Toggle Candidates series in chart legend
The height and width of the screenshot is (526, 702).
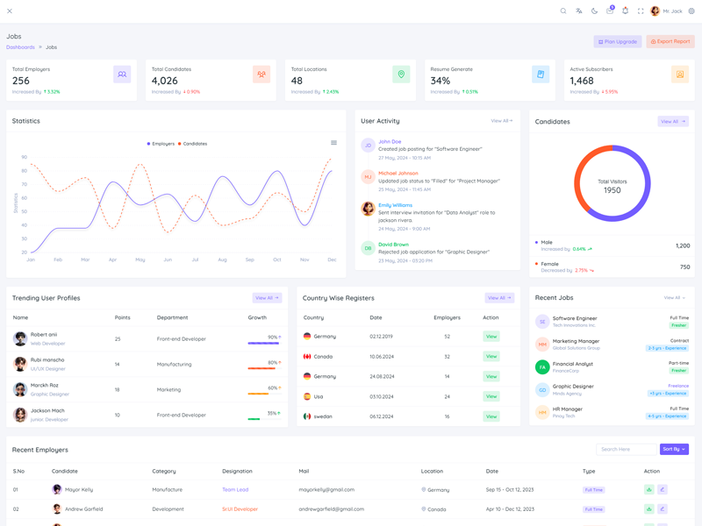[x=193, y=144]
